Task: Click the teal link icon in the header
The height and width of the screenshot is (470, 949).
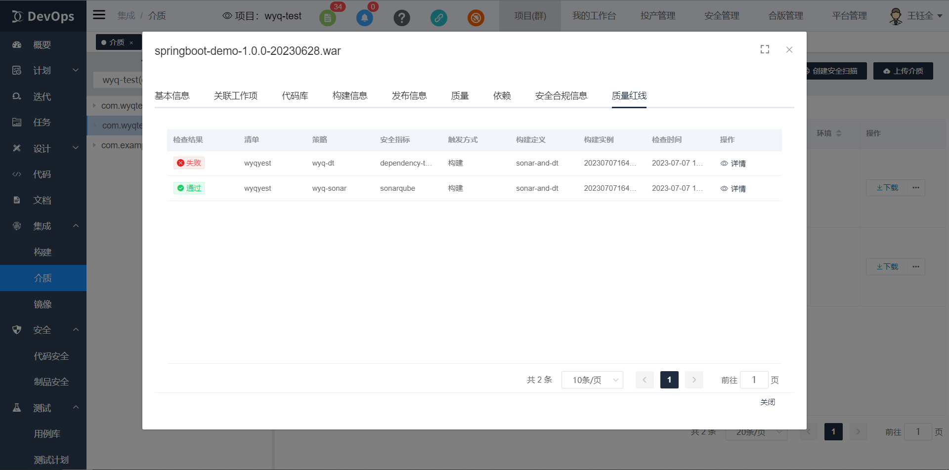Action: coord(439,18)
